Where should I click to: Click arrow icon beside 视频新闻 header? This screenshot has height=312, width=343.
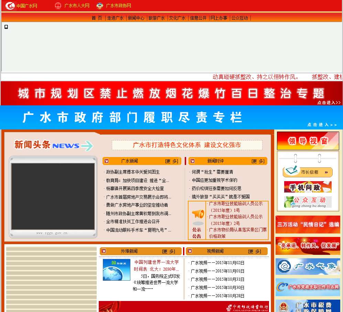190,251
